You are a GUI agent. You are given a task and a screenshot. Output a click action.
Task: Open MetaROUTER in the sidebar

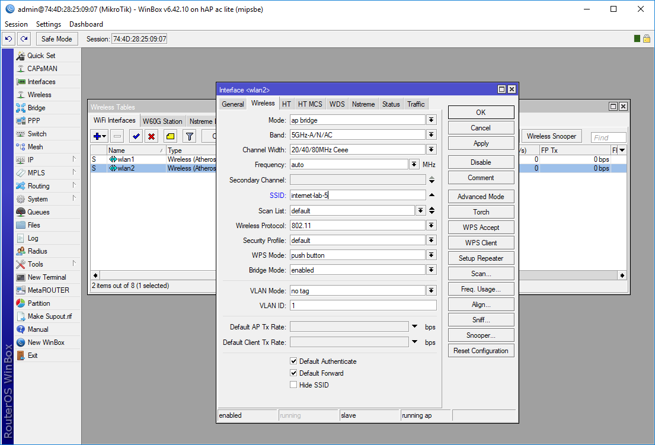tap(48, 290)
